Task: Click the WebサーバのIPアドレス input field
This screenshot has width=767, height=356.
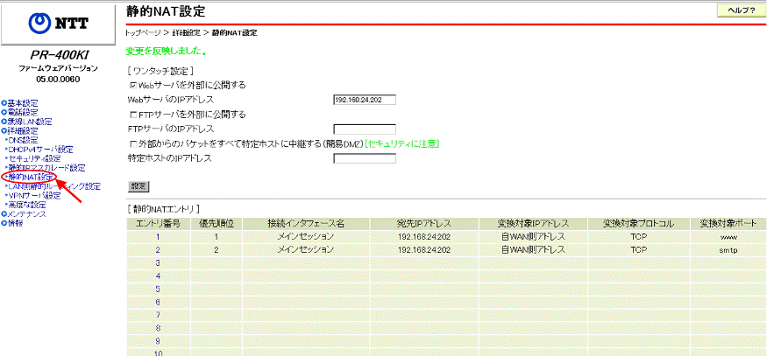Action: pyautogui.click(x=365, y=100)
